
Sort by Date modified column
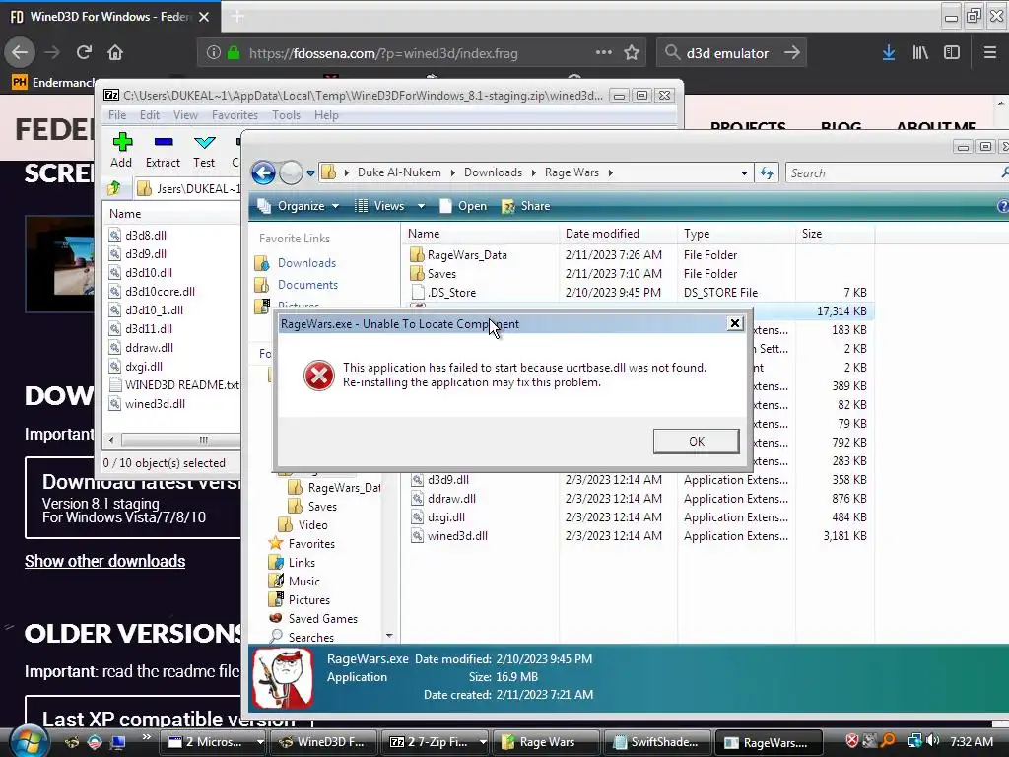coord(618,234)
